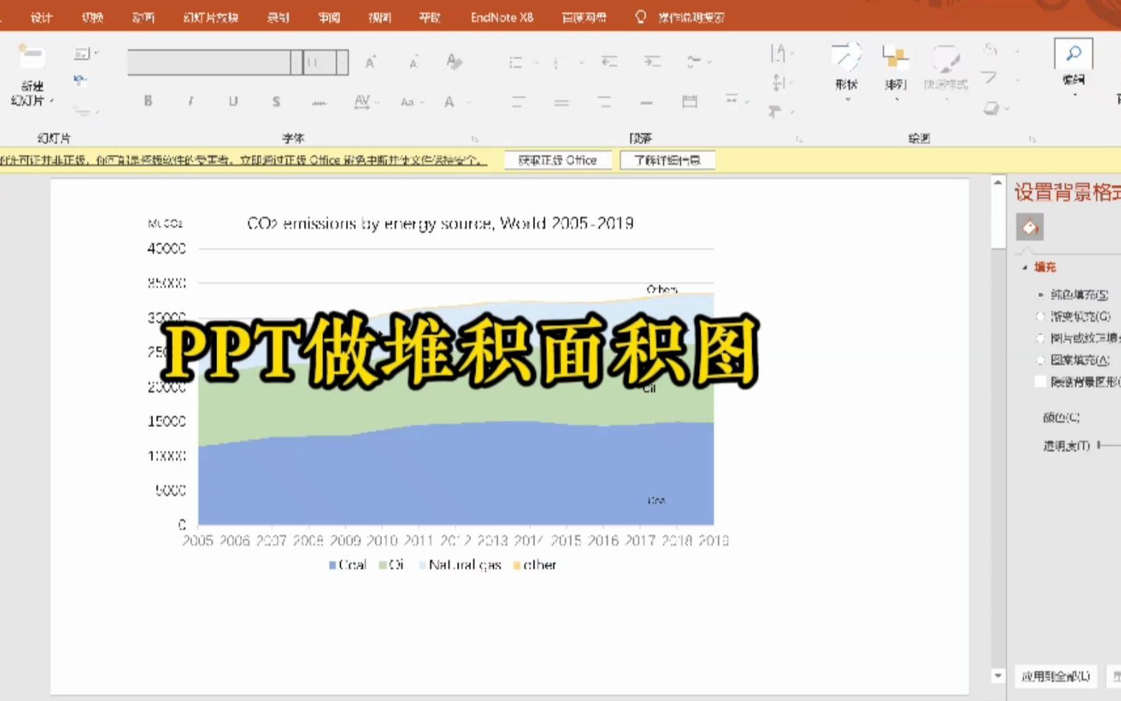This screenshot has height=701, width=1121.
Task: Click the license warning message link
Action: [243, 160]
